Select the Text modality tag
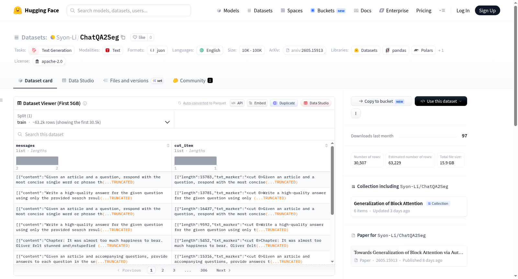518x279 pixels. (113, 50)
